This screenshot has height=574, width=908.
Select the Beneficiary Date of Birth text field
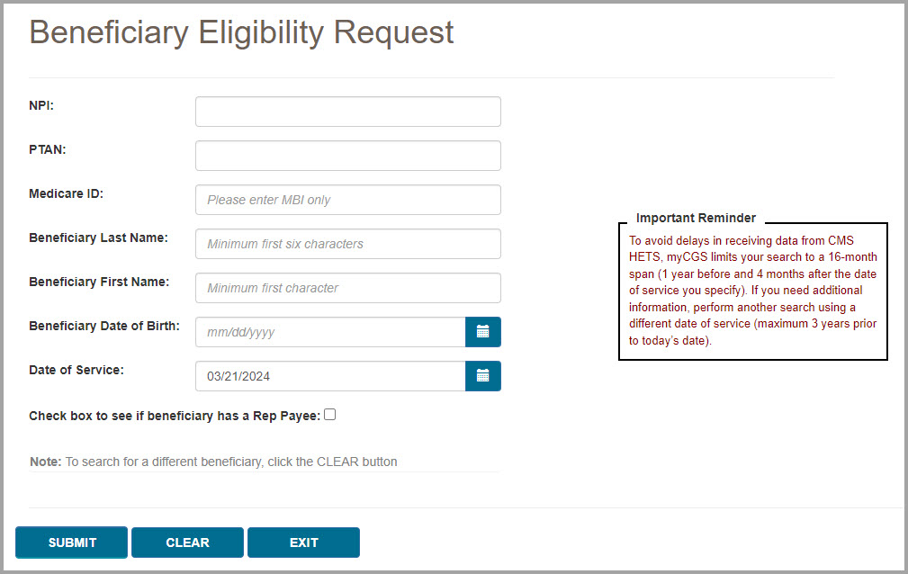point(329,331)
